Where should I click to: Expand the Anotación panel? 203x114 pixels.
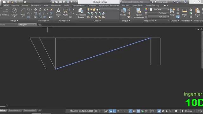click(64, 21)
